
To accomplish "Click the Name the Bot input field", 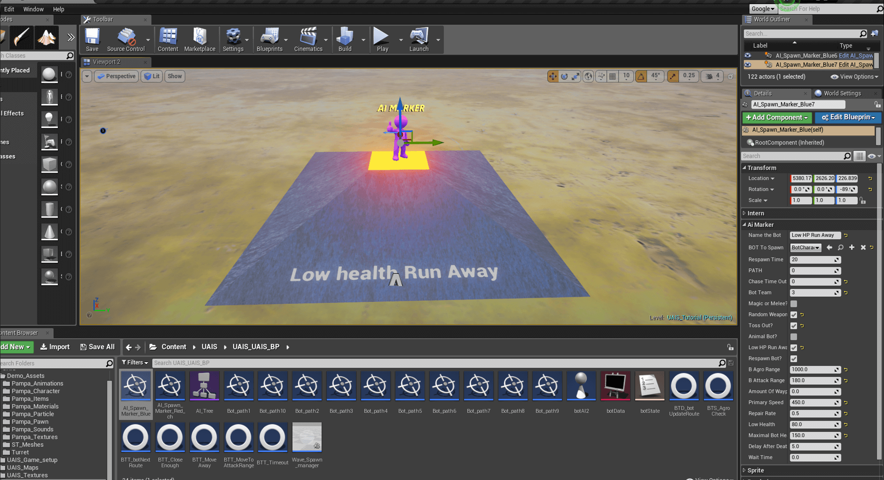I will click(x=815, y=236).
